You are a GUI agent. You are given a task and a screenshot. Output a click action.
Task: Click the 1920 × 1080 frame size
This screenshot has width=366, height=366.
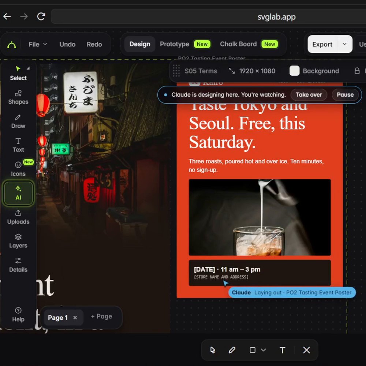[x=257, y=71]
